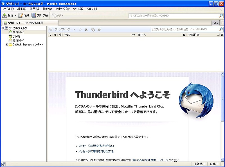Open the メッセージの送受信ができない help link
The height and width of the screenshot is (167, 225).
[96, 146]
